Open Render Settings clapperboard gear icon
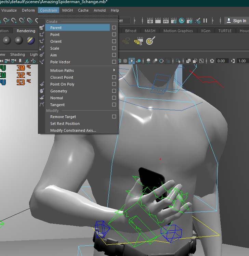Viewport: 249px width, 256px height. (x=174, y=21)
